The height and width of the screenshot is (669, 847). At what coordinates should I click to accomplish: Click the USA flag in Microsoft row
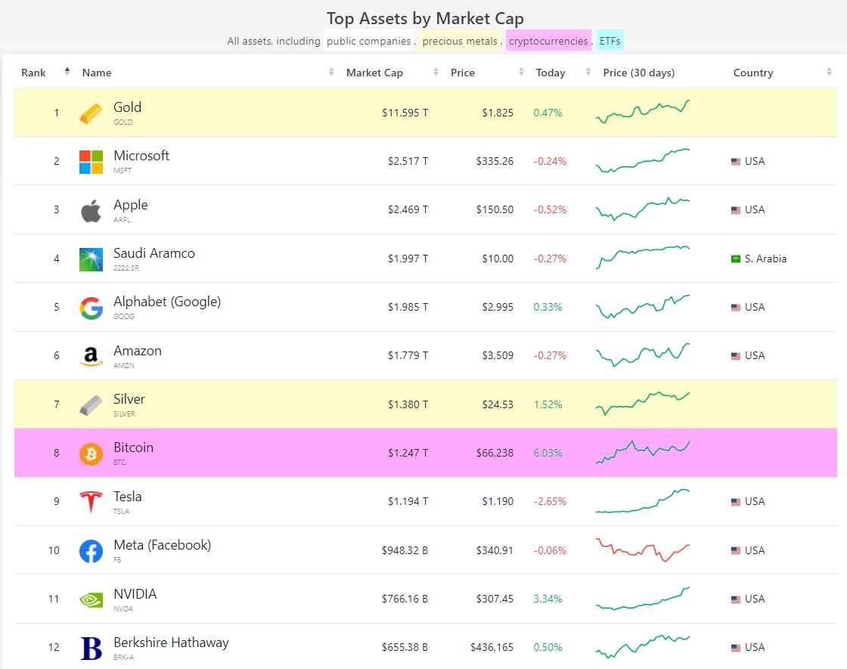tap(735, 162)
